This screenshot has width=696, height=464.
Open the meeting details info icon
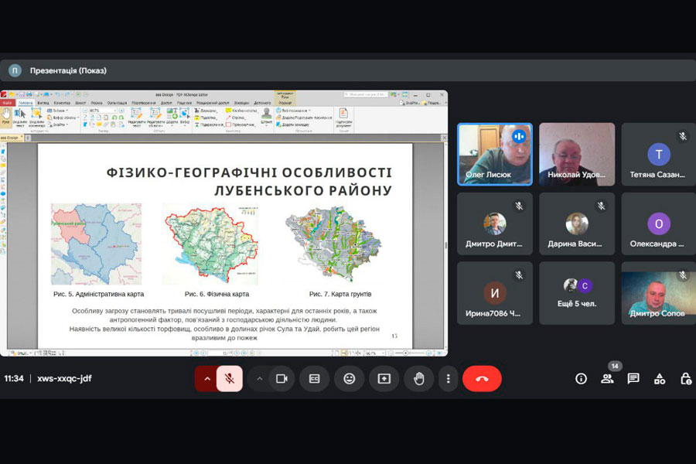click(x=581, y=378)
